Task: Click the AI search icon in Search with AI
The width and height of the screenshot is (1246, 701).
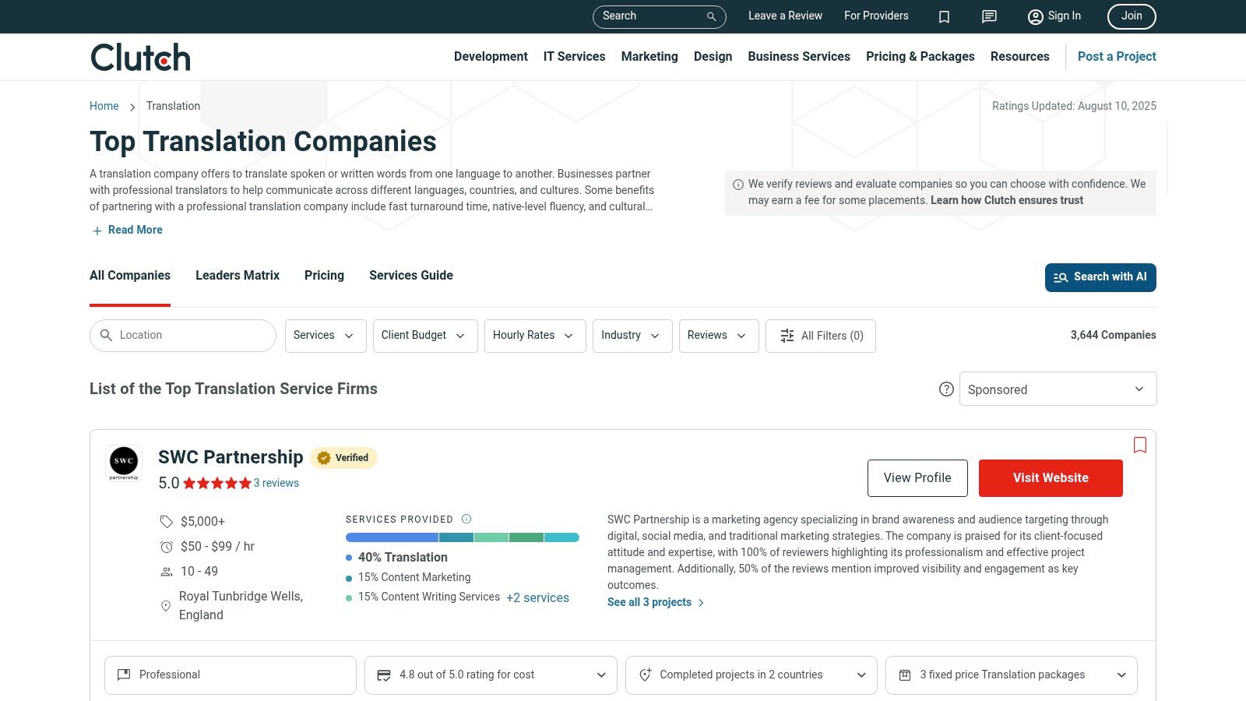Action: pos(1061,277)
